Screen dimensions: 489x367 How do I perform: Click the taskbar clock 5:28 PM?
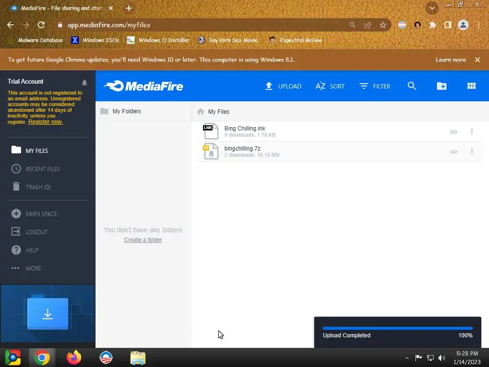[467, 354]
